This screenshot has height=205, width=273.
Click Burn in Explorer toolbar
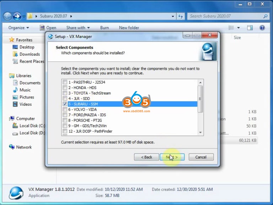(105, 28)
